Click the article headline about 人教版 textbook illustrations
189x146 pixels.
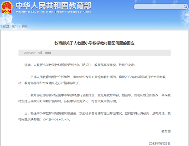coord(94,42)
